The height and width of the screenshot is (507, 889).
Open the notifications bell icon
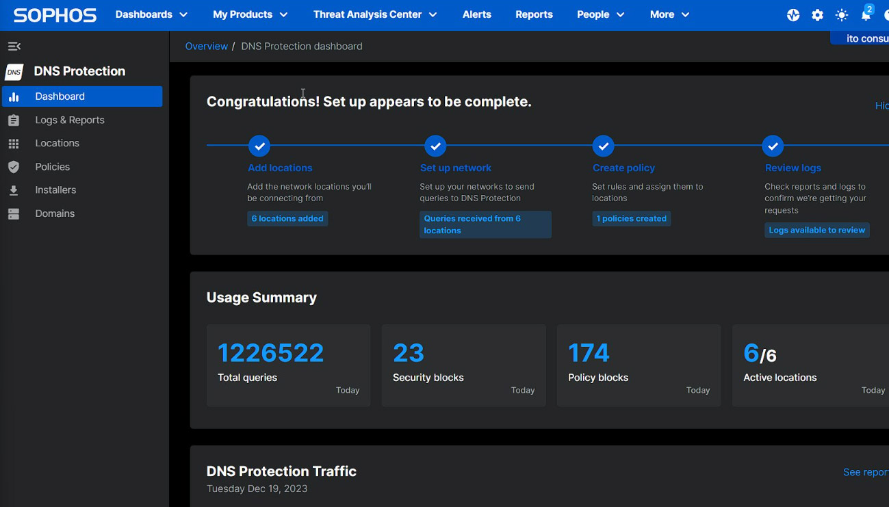pos(866,15)
